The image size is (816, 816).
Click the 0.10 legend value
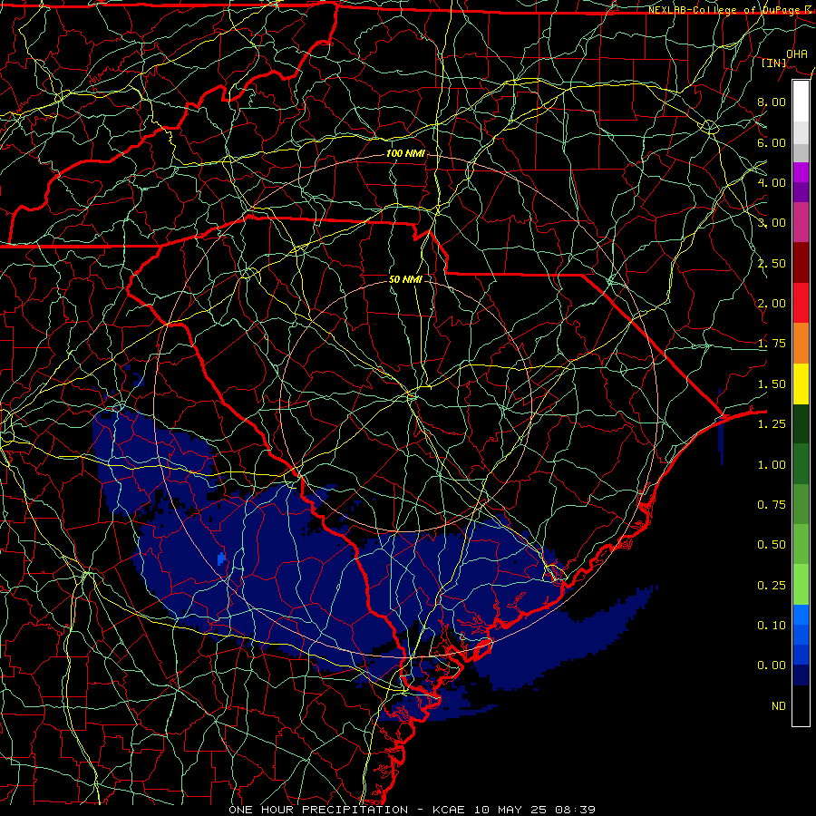772,626
